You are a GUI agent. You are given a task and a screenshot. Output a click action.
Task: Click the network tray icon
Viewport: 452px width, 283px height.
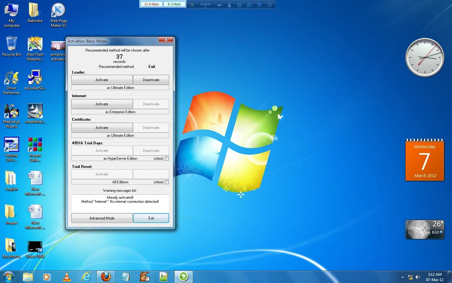[410, 277]
